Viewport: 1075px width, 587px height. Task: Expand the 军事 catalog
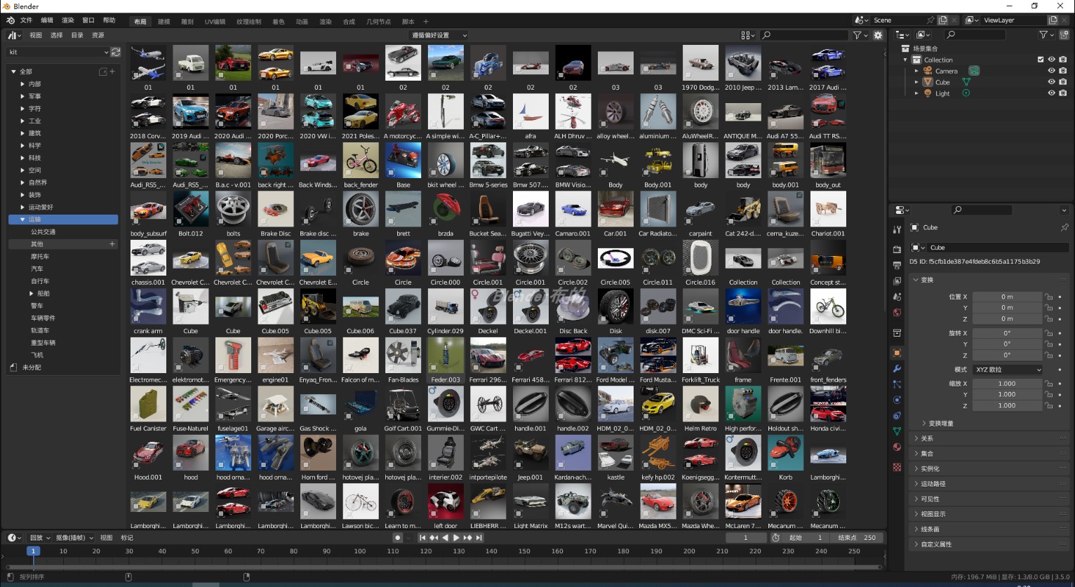[22, 96]
